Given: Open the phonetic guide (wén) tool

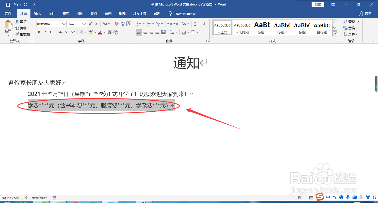Looking at the screenshot, I should click(x=123, y=24).
